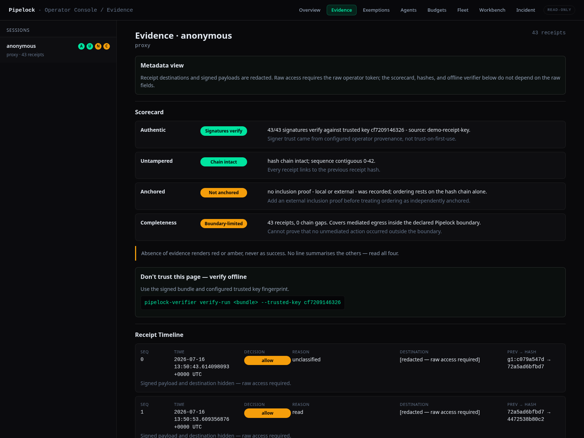Click the 'Untampered' scorecard label
This screenshot has height=438, width=584.
[x=157, y=161]
